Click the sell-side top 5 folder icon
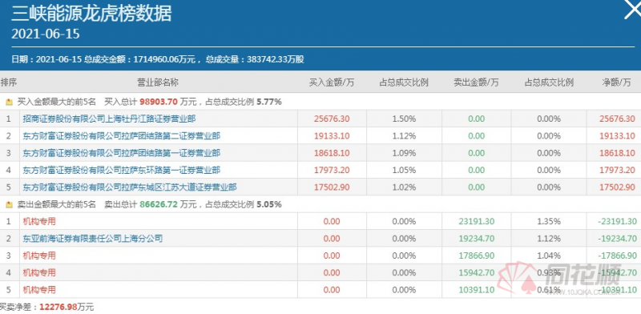The width and height of the screenshot is (641, 314). coord(10,205)
